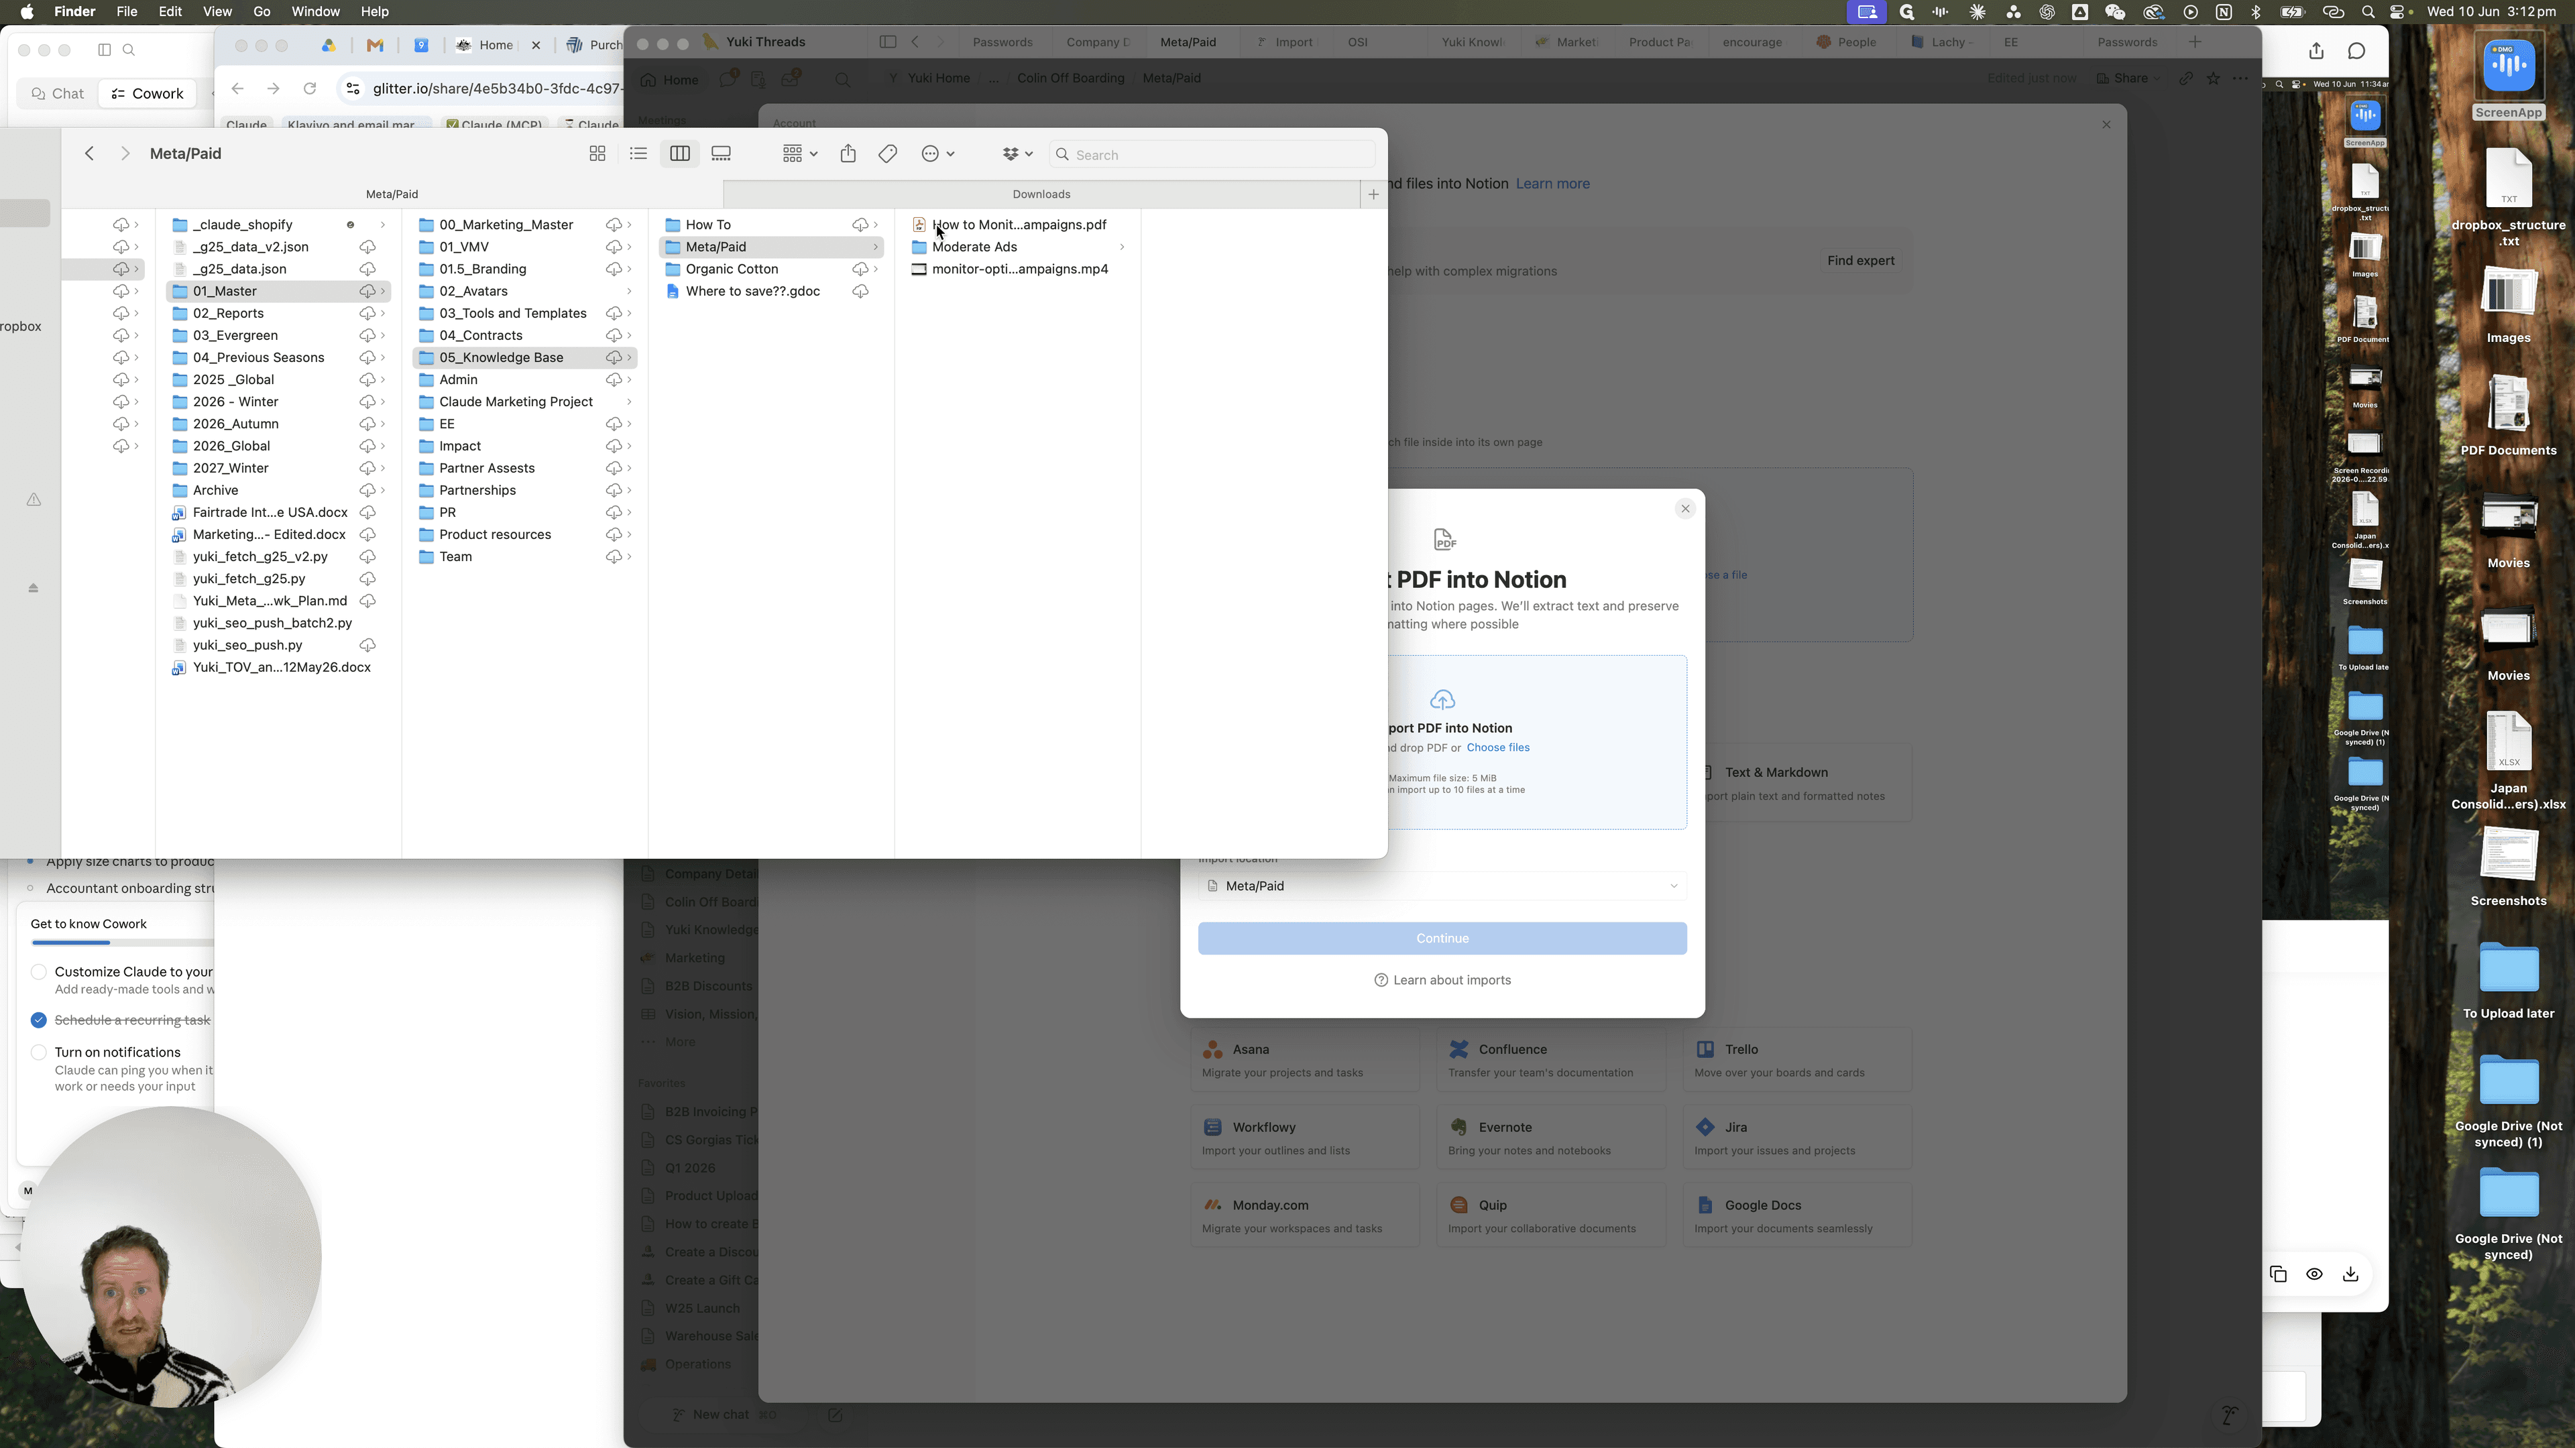Open the To Upload later desktop folder
This screenshot has width=2575, height=1448.
[2508, 979]
